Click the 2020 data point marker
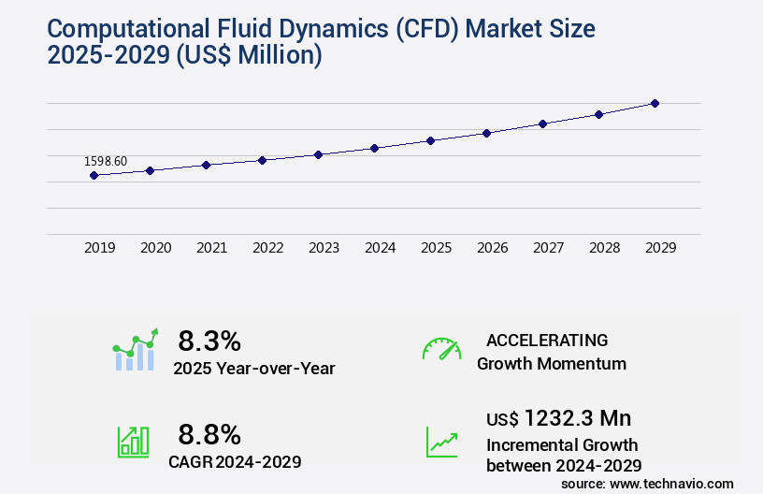The width and height of the screenshot is (763, 494). point(150,170)
